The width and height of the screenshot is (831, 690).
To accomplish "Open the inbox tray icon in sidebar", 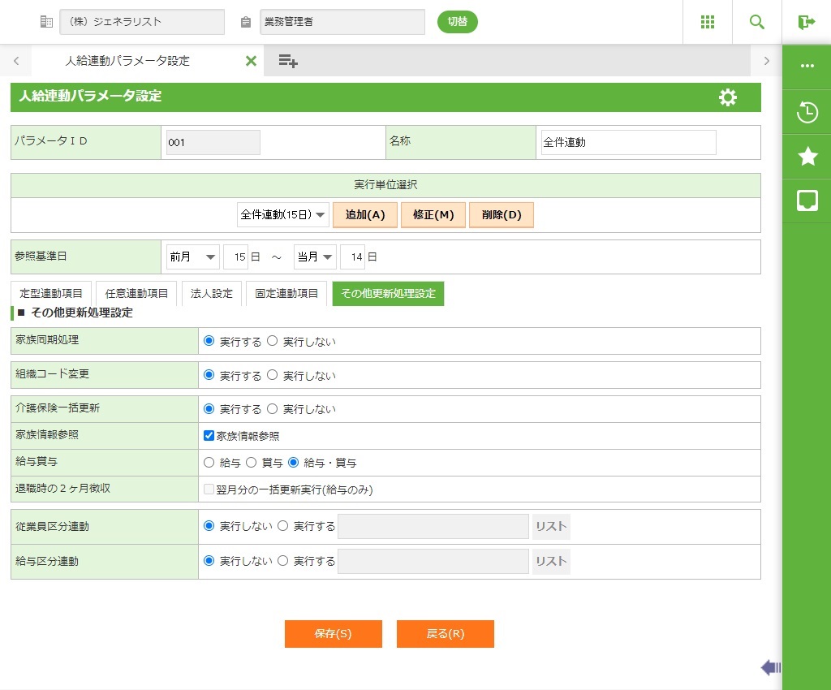I will pos(807,201).
